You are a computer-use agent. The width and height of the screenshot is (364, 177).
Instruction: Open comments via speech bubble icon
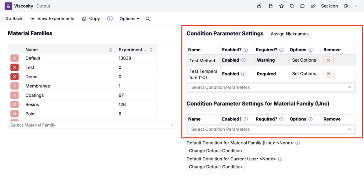point(302,6)
